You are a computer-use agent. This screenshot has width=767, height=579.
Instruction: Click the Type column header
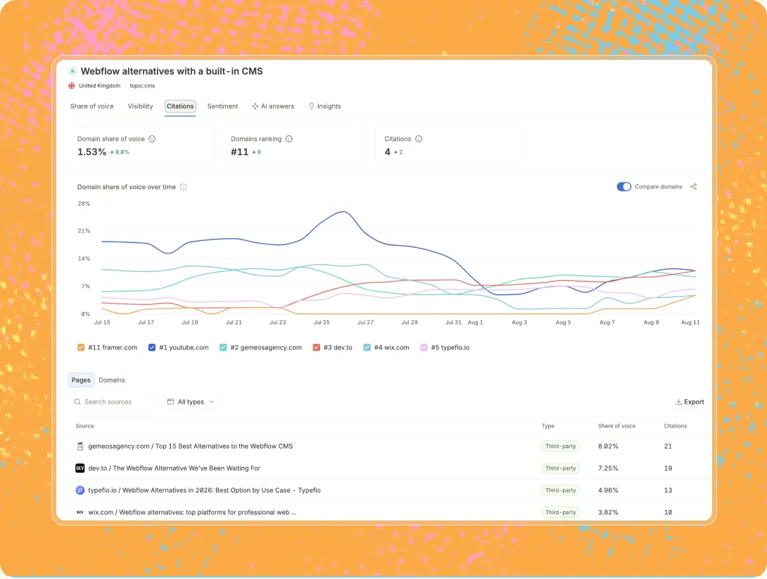(x=548, y=425)
